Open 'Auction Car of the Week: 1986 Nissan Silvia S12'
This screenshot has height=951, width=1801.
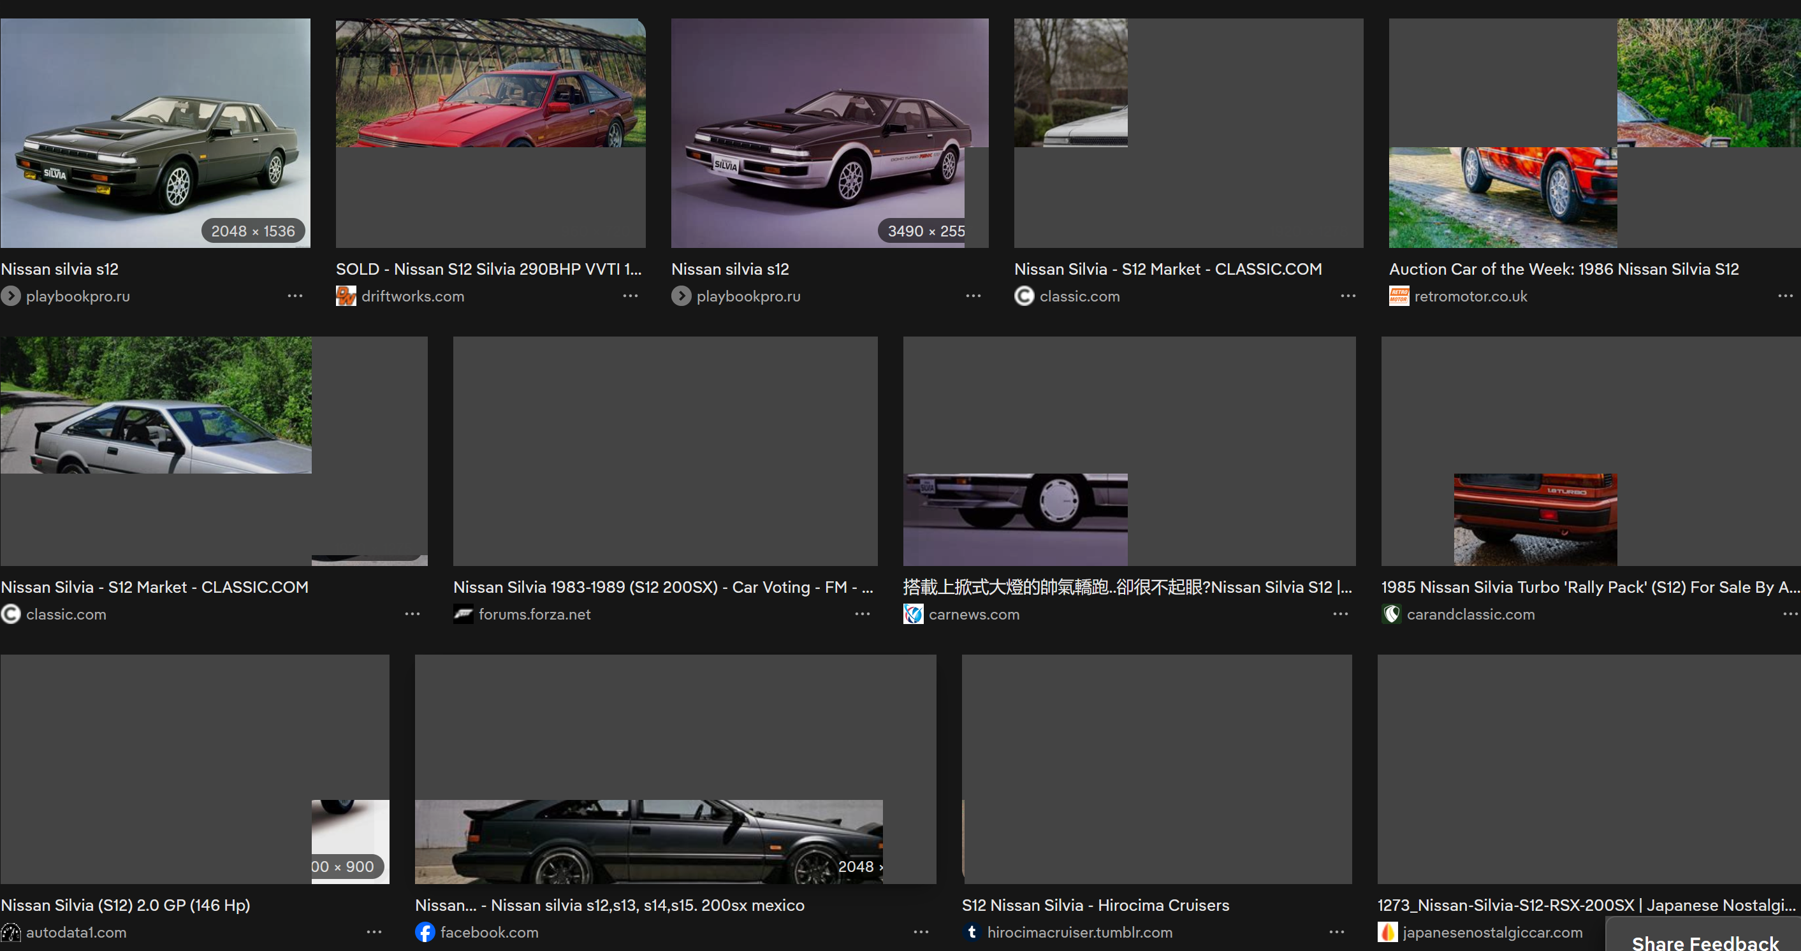pos(1563,269)
